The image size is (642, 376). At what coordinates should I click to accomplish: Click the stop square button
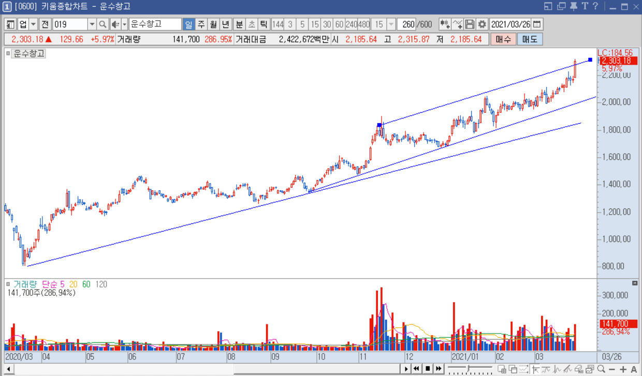pyautogui.click(x=428, y=369)
